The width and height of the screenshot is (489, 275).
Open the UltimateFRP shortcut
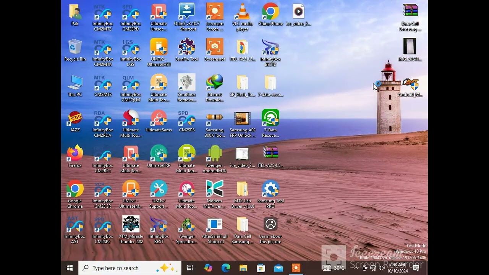pos(159,154)
